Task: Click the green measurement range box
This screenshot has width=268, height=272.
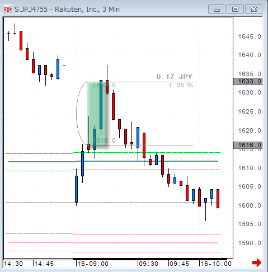Action: [97, 114]
